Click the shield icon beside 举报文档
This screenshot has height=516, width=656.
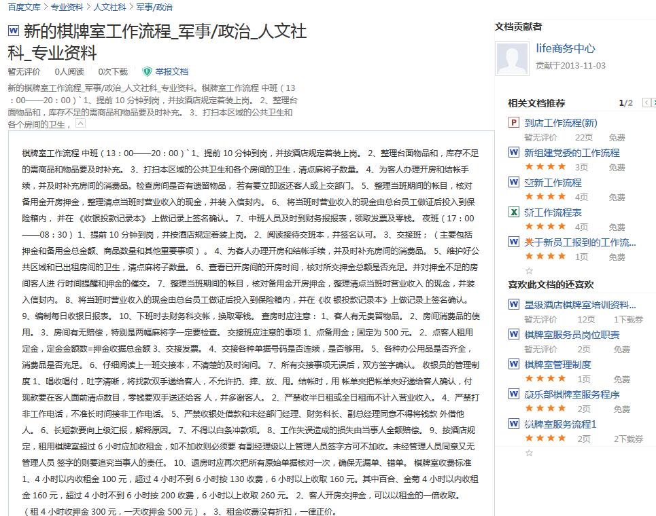pyautogui.click(x=147, y=71)
